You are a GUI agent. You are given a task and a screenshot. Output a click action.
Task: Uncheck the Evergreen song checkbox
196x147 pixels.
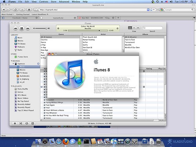45,100
